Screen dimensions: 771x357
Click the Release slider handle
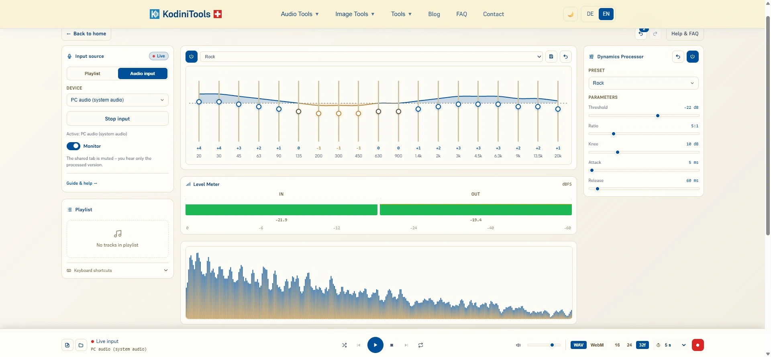[x=598, y=189]
